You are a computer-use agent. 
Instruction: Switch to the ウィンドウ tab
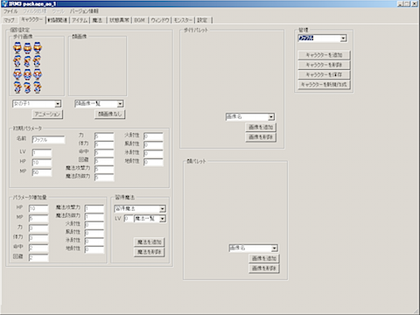[x=160, y=20]
